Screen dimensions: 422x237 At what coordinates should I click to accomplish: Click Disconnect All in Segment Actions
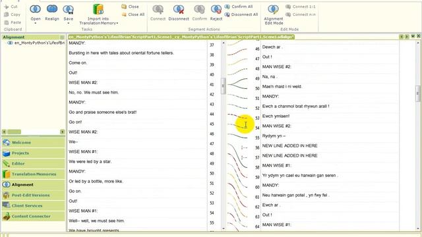[x=241, y=14]
